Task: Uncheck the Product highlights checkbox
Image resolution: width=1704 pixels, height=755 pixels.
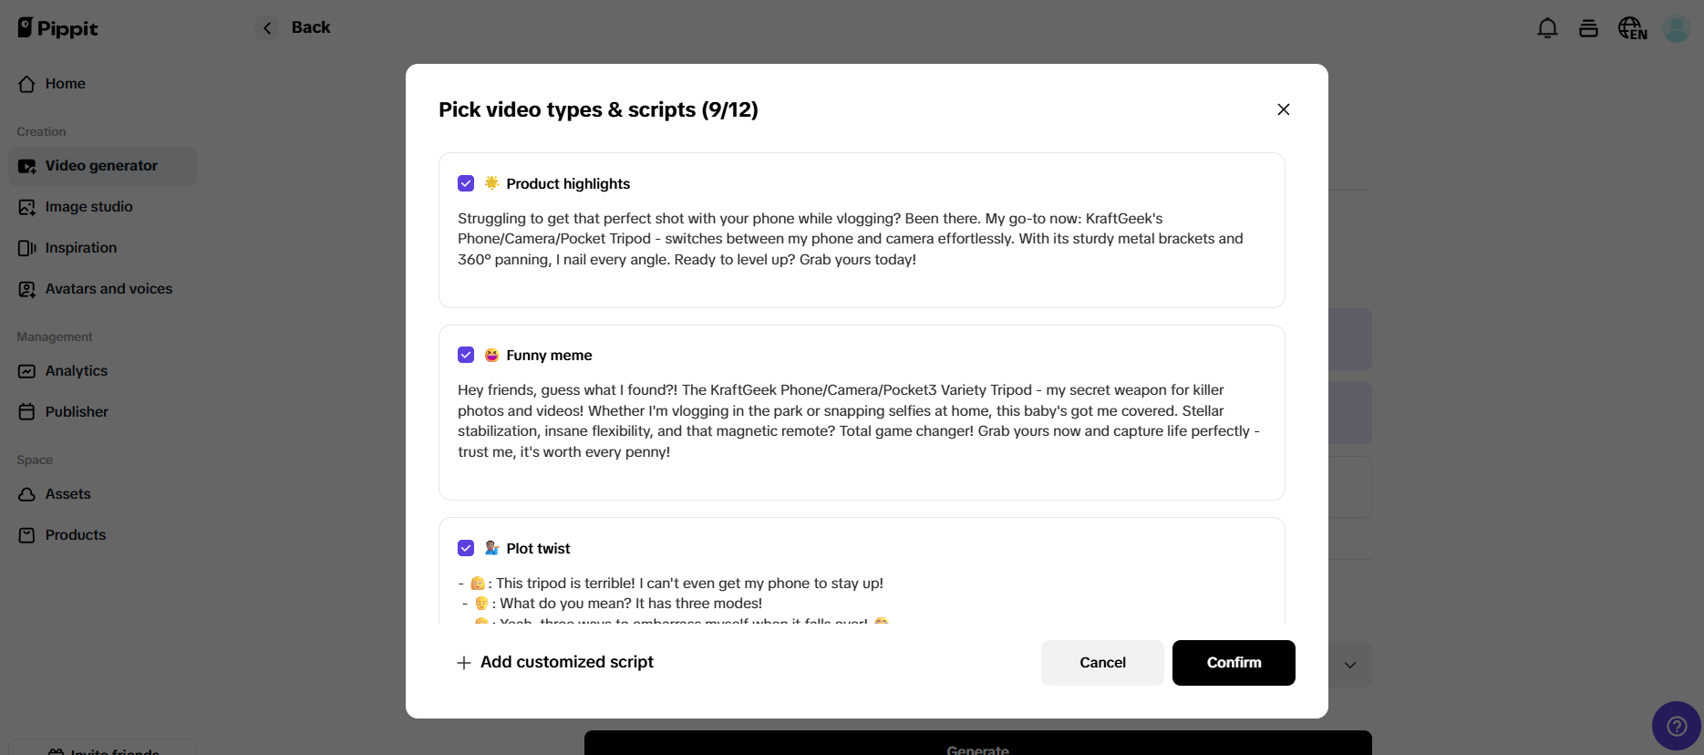Action: 466,183
